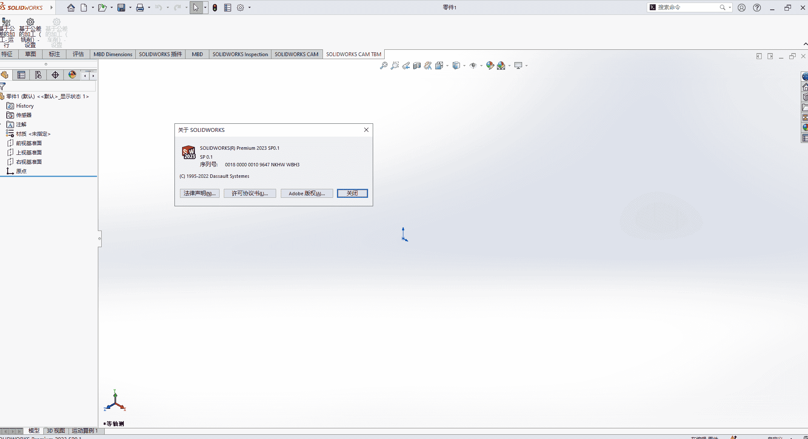The image size is (808, 439).
Task: Switch to the 评估 ribbon tab
Action: tap(78, 54)
